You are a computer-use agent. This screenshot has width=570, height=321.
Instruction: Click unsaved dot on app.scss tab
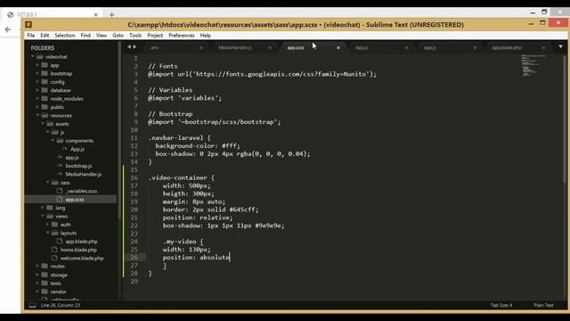pos(338,47)
